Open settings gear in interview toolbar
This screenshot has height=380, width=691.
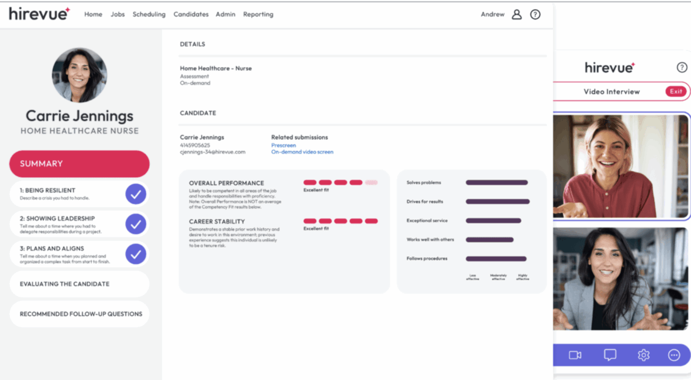(x=643, y=355)
